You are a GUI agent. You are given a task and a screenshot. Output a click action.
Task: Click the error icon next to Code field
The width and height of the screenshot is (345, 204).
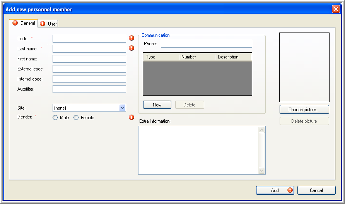click(132, 38)
